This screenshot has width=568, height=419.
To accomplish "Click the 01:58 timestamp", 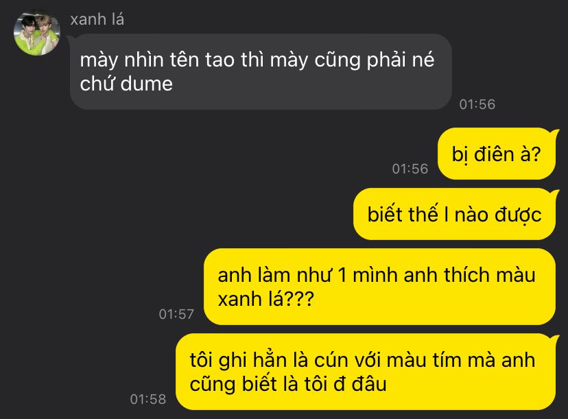I will tap(147, 399).
